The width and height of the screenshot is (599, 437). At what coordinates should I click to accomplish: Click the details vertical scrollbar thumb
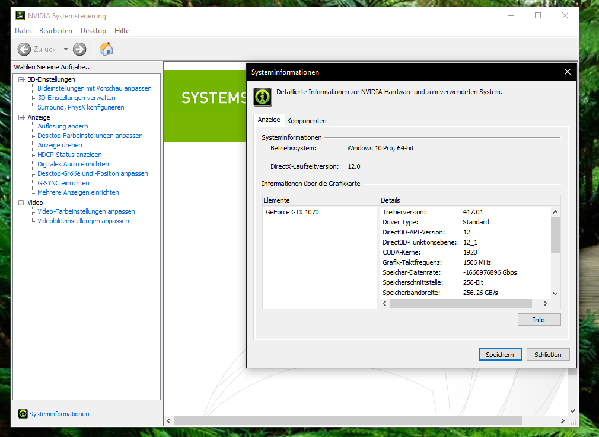(x=556, y=235)
